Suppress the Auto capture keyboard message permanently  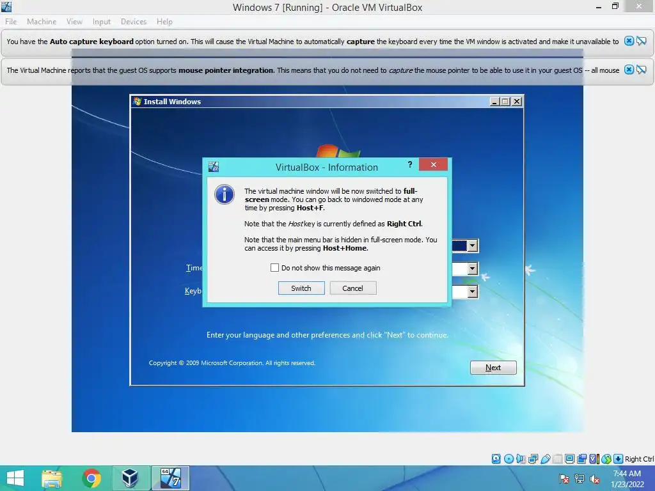pyautogui.click(x=641, y=41)
